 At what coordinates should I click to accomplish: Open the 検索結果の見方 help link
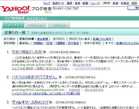(37, 18)
